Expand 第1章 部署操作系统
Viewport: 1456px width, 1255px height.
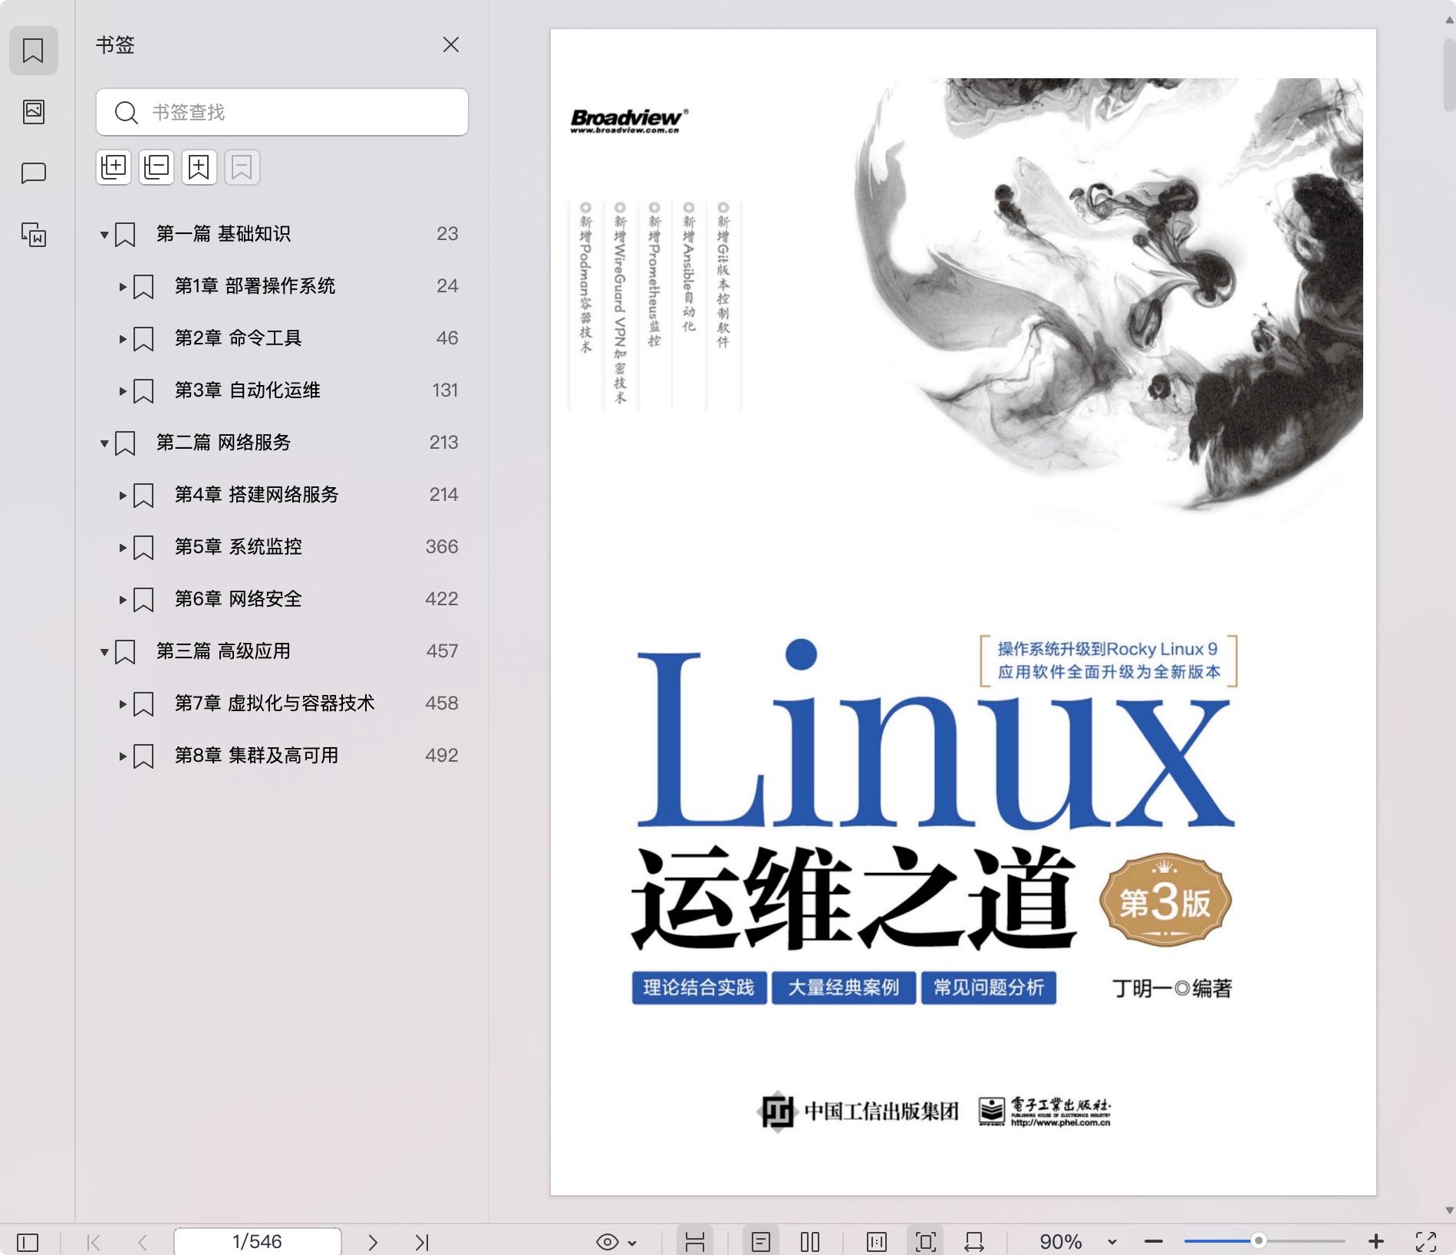[123, 286]
